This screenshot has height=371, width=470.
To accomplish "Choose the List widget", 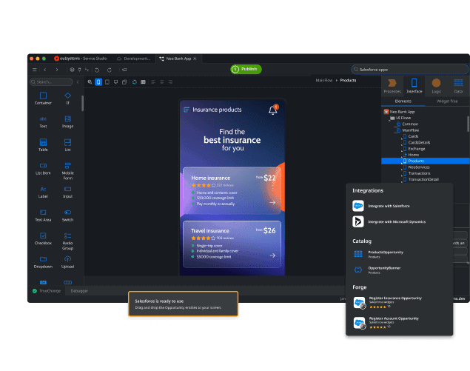I will (x=68, y=145).
